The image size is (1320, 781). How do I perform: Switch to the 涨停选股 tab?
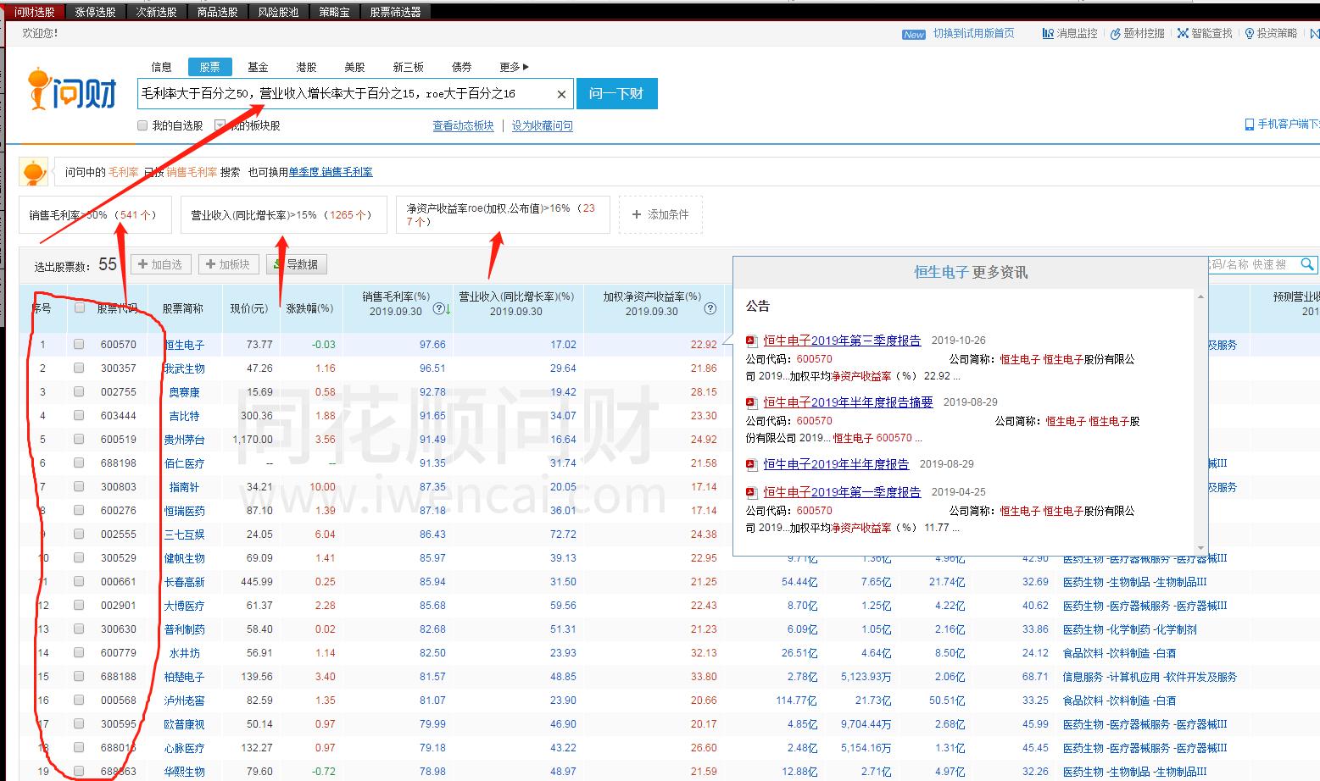95,12
